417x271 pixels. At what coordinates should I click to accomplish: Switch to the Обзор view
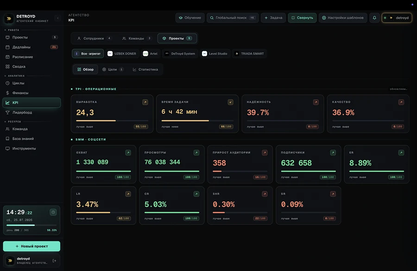85,69
